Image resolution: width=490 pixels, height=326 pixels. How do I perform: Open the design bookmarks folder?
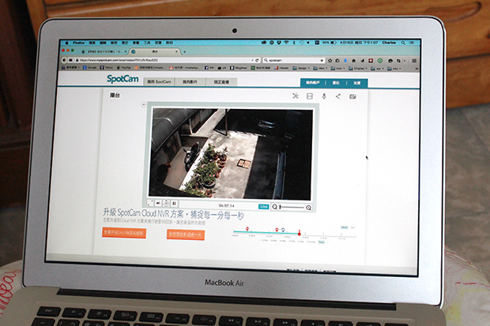(x=301, y=68)
